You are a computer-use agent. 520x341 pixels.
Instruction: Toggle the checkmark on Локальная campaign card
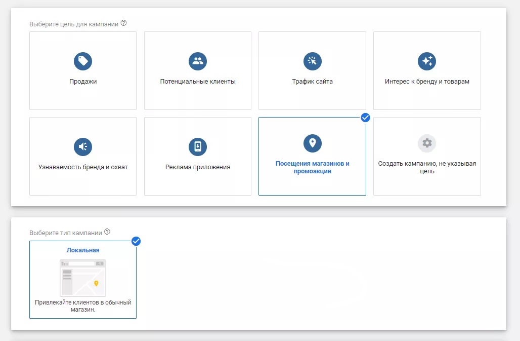136,241
